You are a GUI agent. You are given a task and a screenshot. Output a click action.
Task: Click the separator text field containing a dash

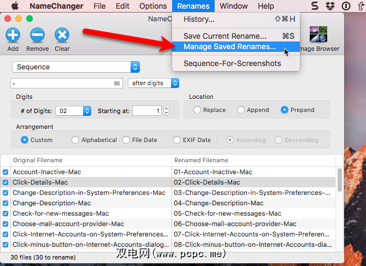coord(67,84)
